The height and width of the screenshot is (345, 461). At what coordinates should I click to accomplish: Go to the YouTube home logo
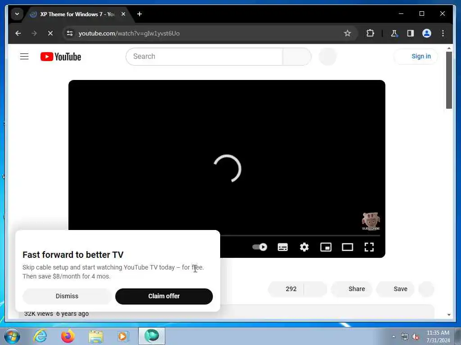tap(61, 57)
